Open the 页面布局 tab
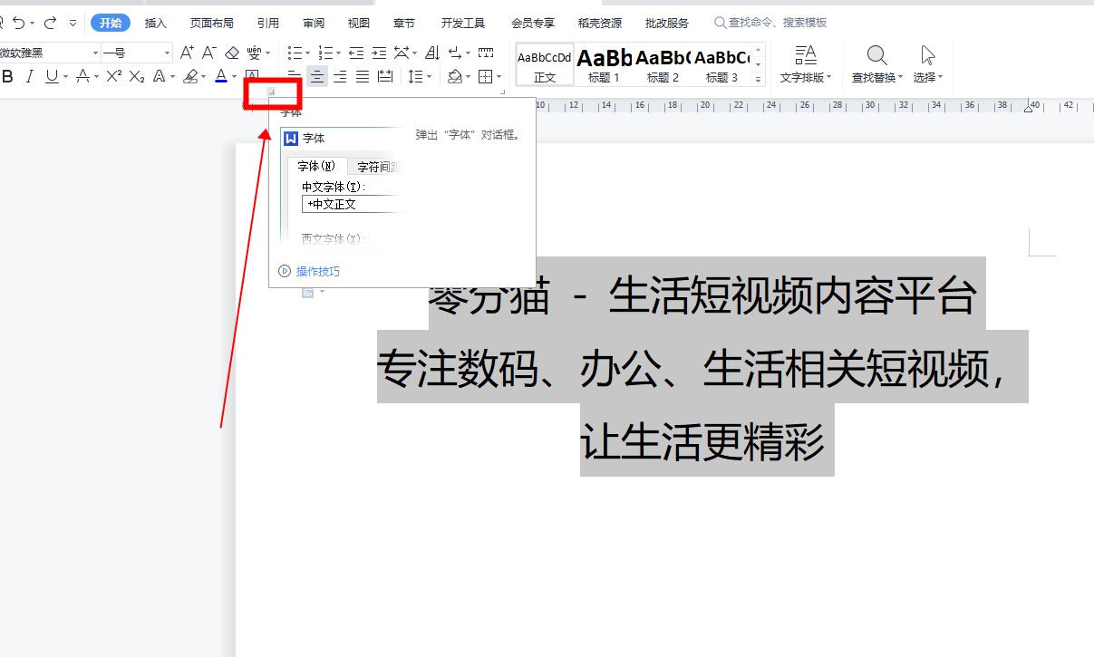This screenshot has height=657, width=1094. (211, 23)
